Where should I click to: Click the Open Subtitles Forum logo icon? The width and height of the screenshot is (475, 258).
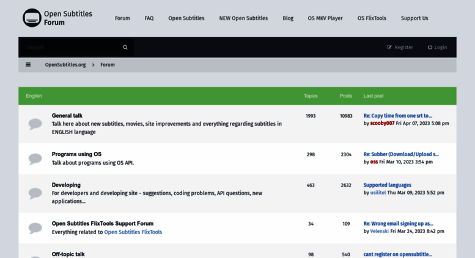tap(32, 18)
